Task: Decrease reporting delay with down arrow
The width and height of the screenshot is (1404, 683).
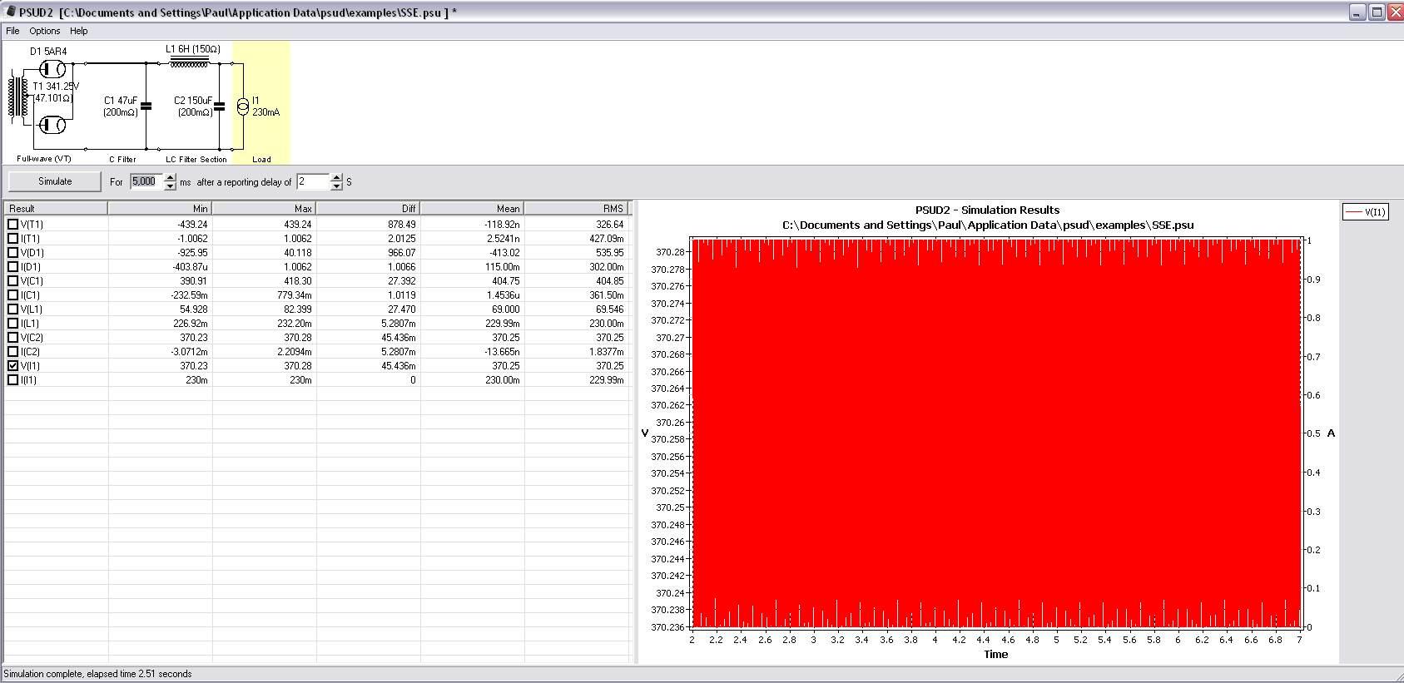Action: 336,186
